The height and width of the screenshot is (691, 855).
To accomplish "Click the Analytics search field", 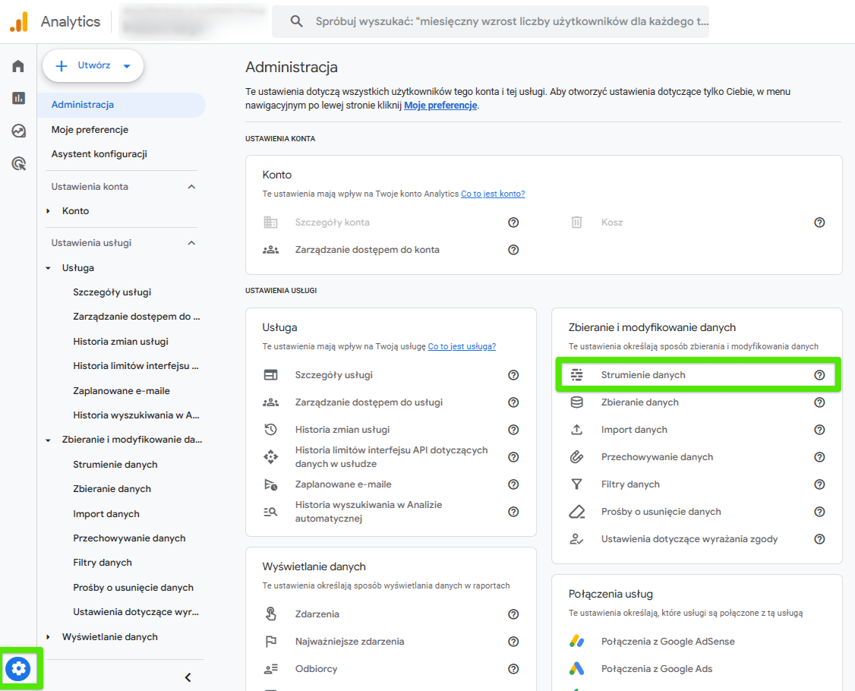I will click(x=501, y=21).
